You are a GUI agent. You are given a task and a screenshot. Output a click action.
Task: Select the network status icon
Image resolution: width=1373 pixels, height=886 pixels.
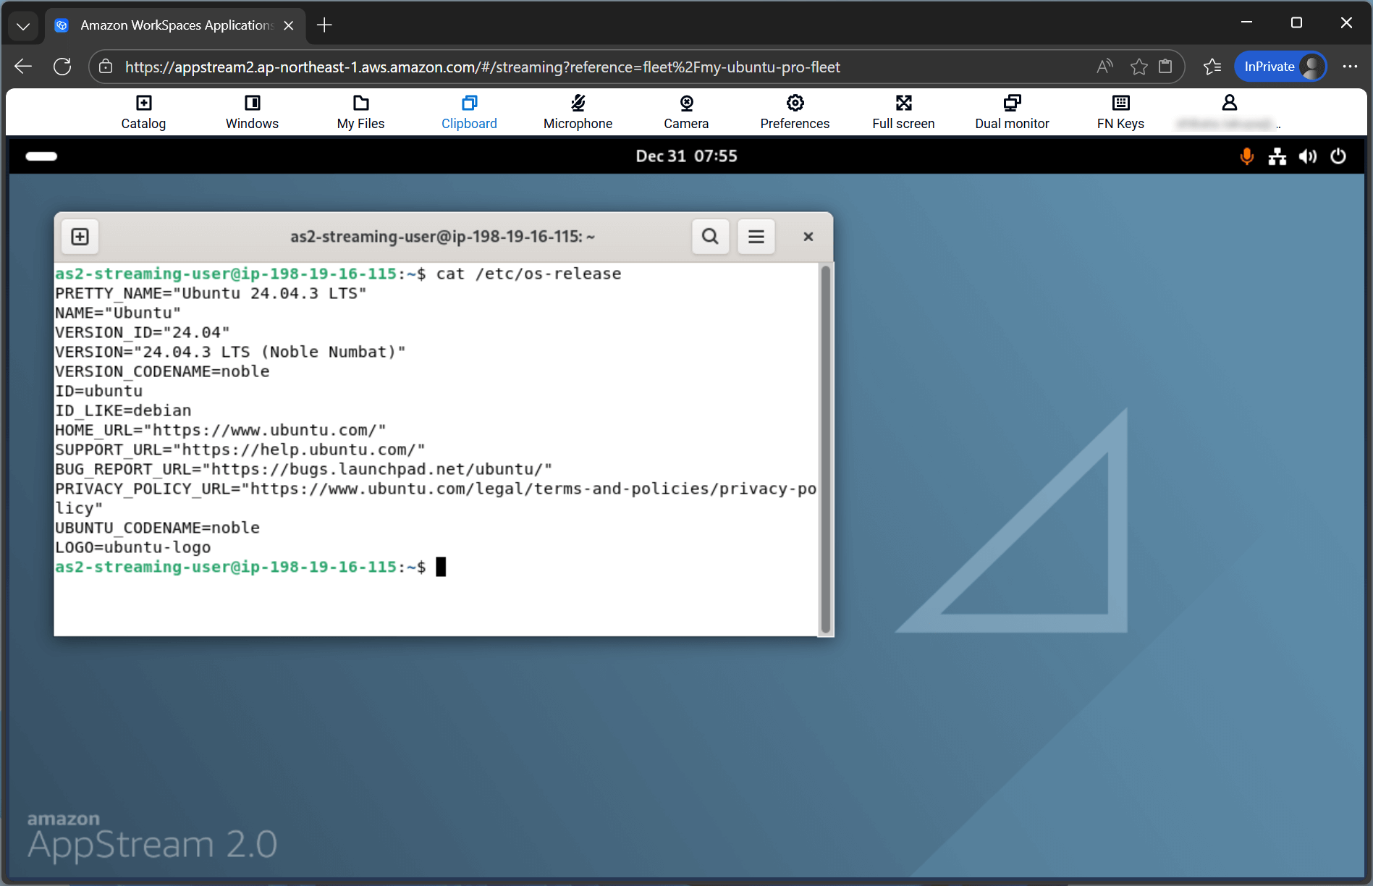pos(1277,156)
